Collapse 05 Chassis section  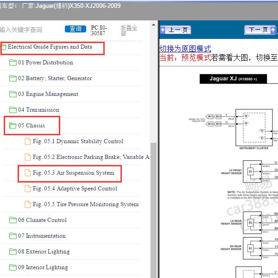32,126
